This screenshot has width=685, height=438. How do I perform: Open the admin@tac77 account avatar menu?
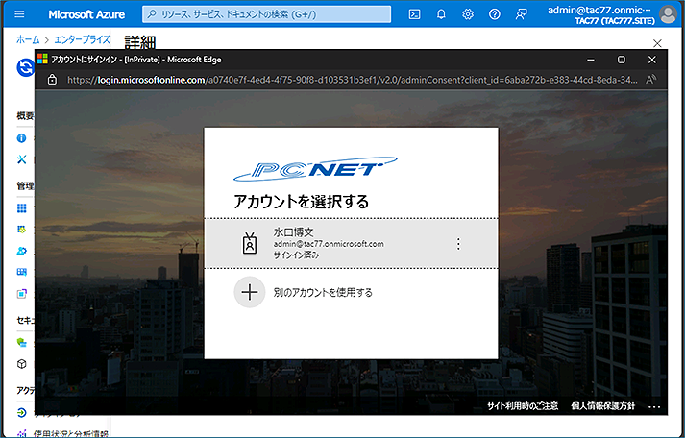click(x=668, y=14)
